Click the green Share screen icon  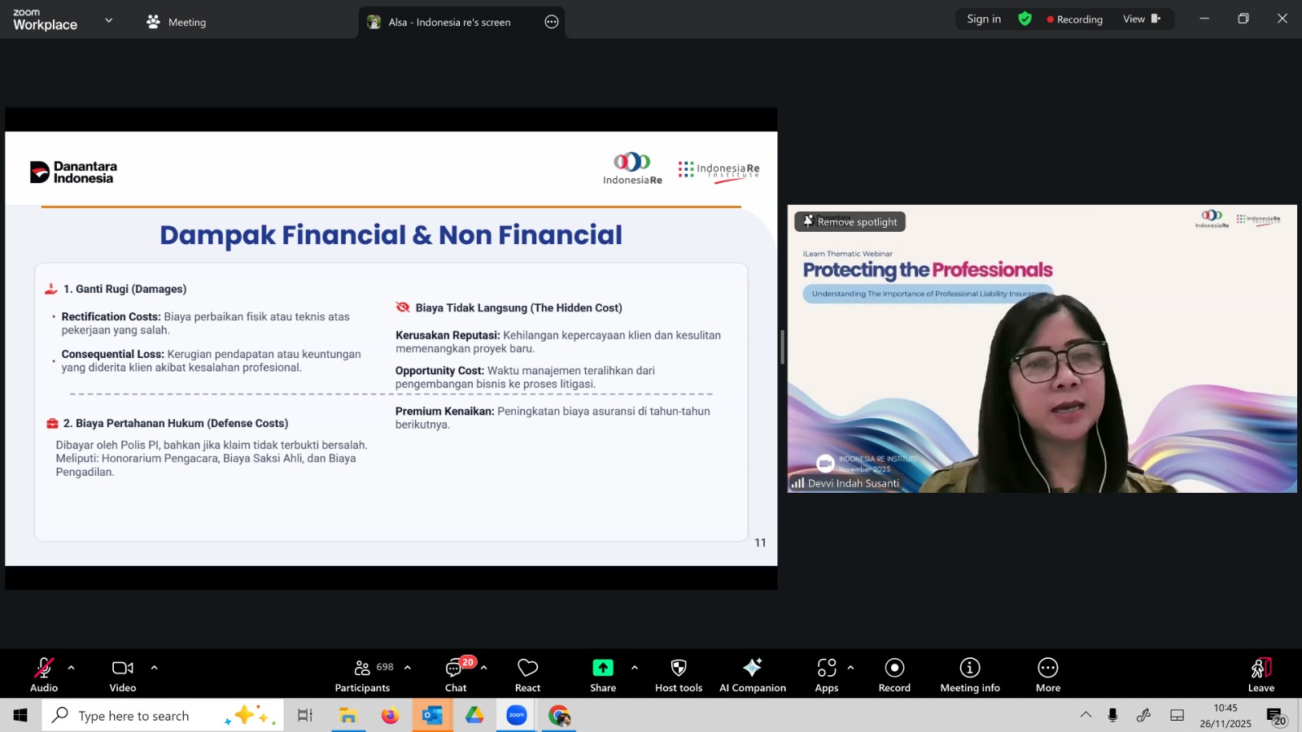point(603,668)
